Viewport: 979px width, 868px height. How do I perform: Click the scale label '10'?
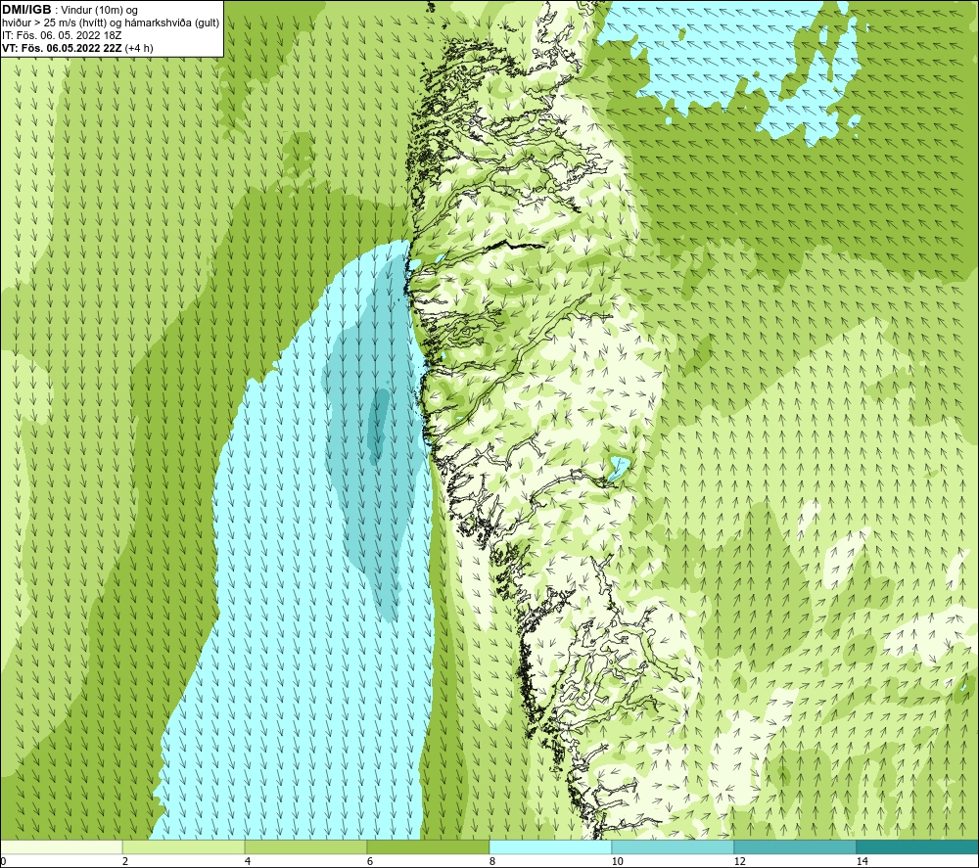tap(618, 862)
